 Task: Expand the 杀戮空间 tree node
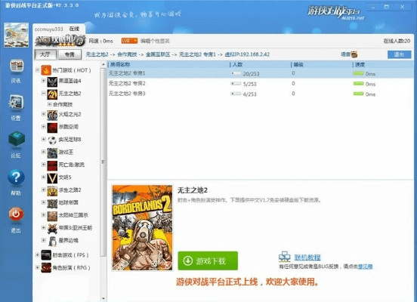click(43, 127)
